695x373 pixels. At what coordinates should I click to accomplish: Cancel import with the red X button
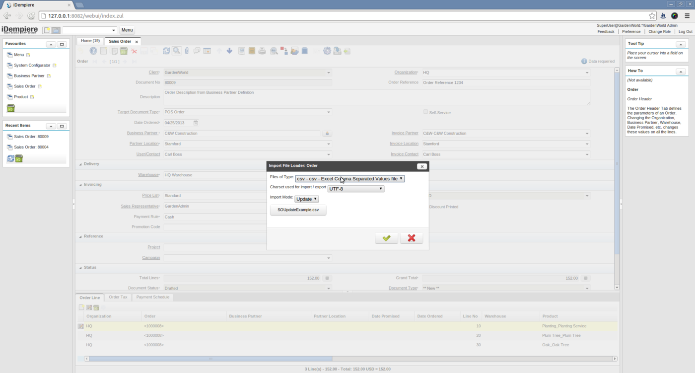tap(411, 238)
